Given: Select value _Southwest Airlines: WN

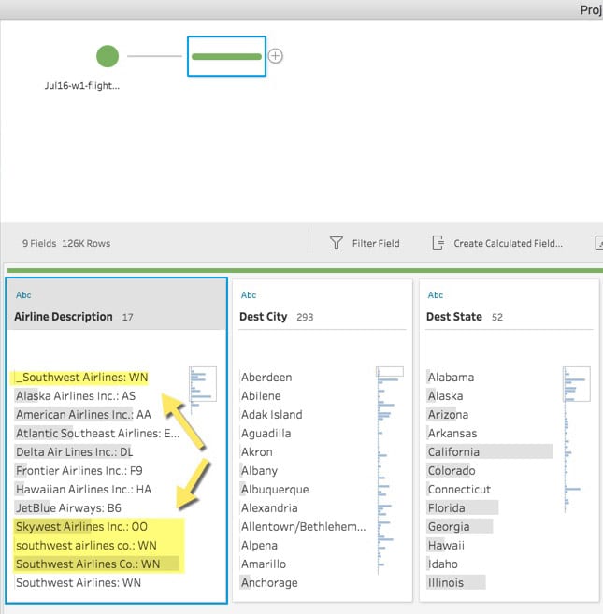Looking at the screenshot, I should (81, 378).
